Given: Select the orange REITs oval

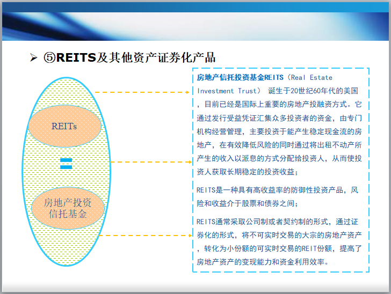Looking at the screenshot, I should click(x=64, y=127).
